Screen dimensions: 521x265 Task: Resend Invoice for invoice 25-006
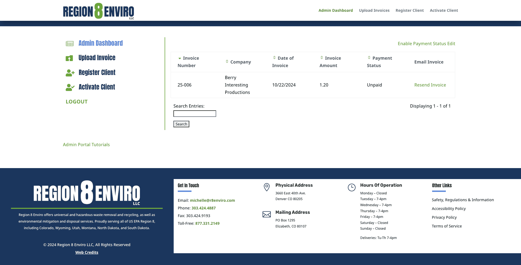pos(430,85)
